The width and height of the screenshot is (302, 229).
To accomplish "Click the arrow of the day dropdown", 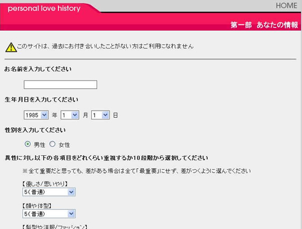I will pyautogui.click(x=105, y=115).
